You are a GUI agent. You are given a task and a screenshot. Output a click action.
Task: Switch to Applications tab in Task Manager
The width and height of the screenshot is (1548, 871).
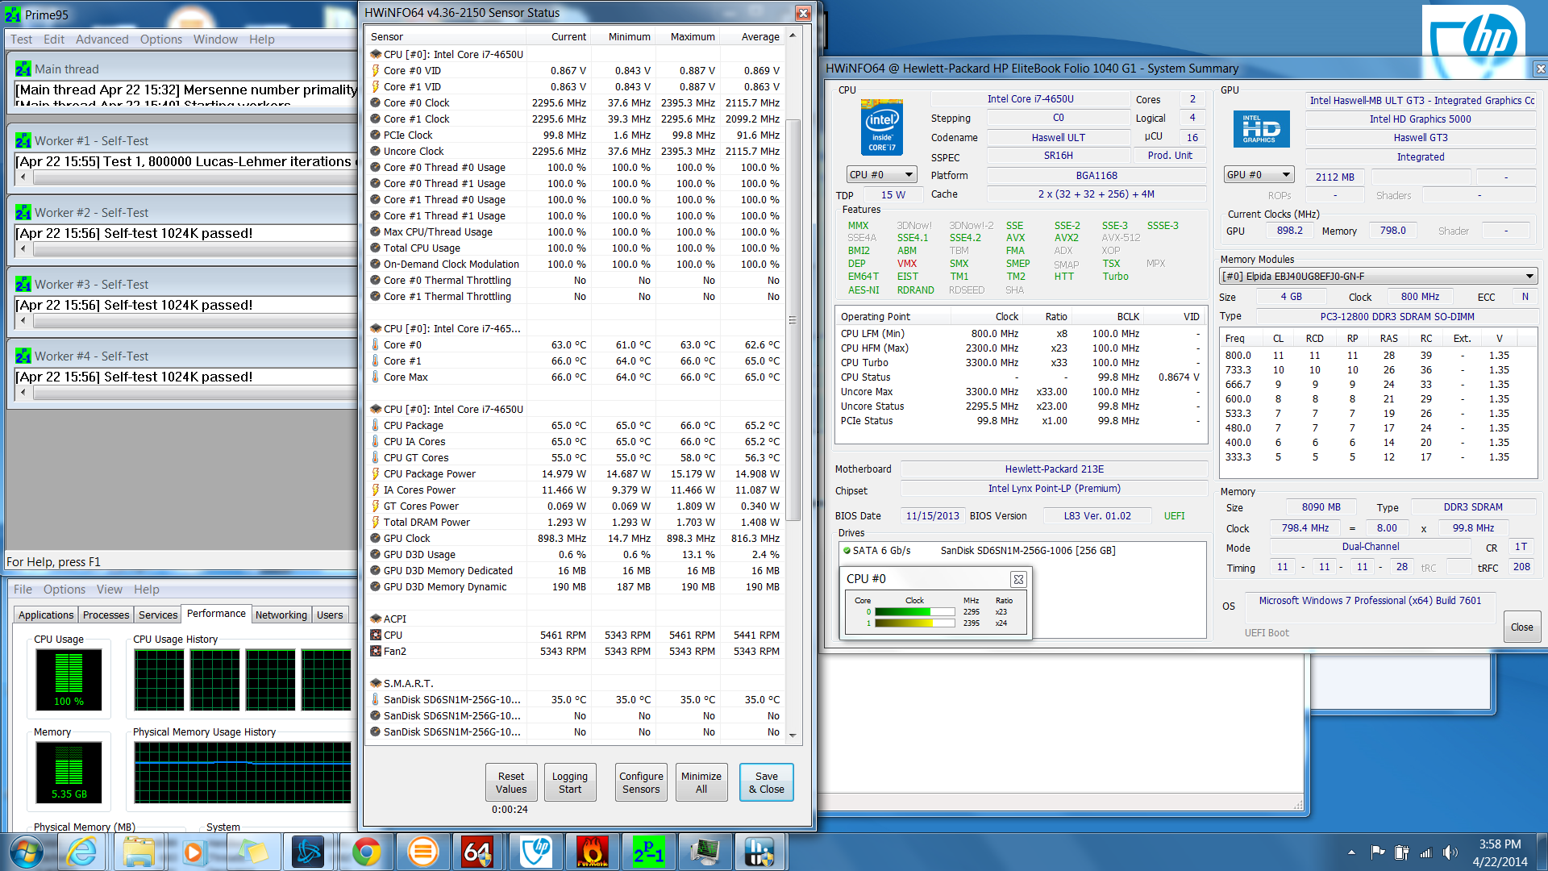point(46,615)
